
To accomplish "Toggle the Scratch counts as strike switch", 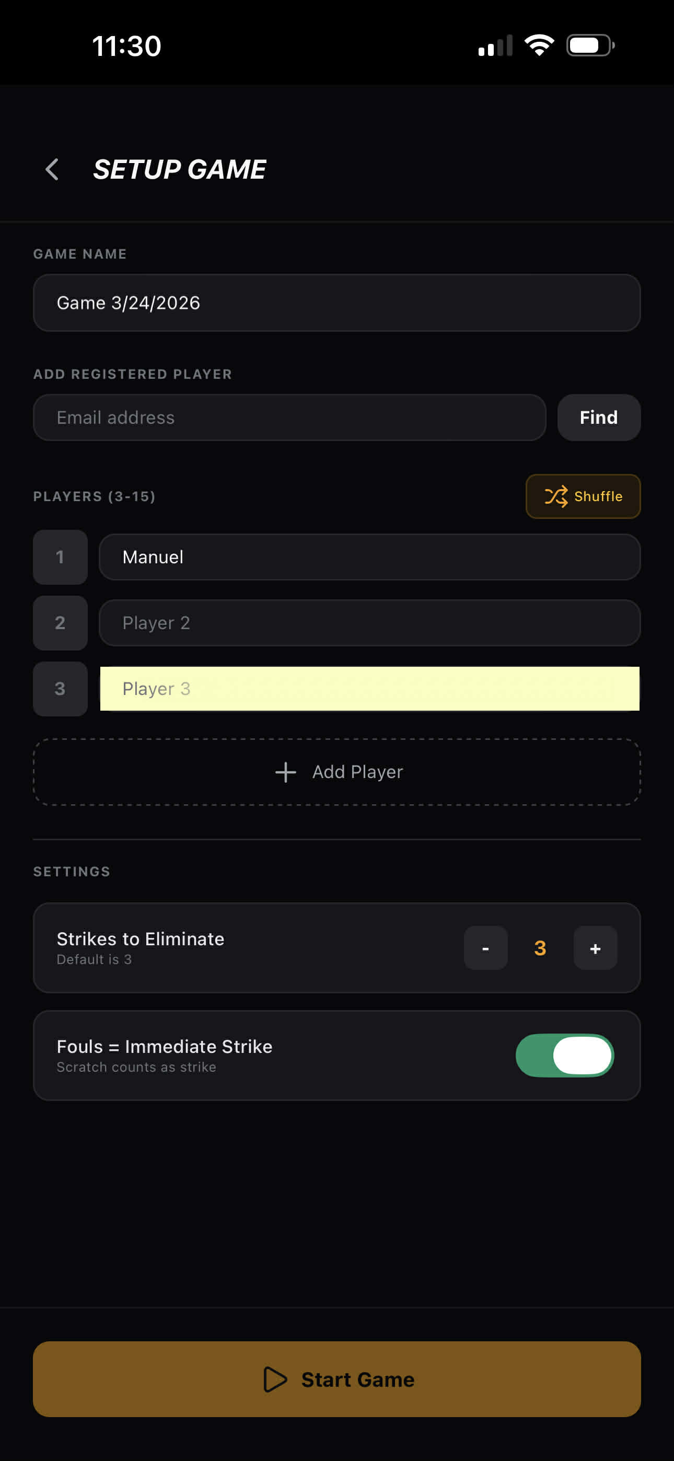I will pyautogui.click(x=564, y=1055).
